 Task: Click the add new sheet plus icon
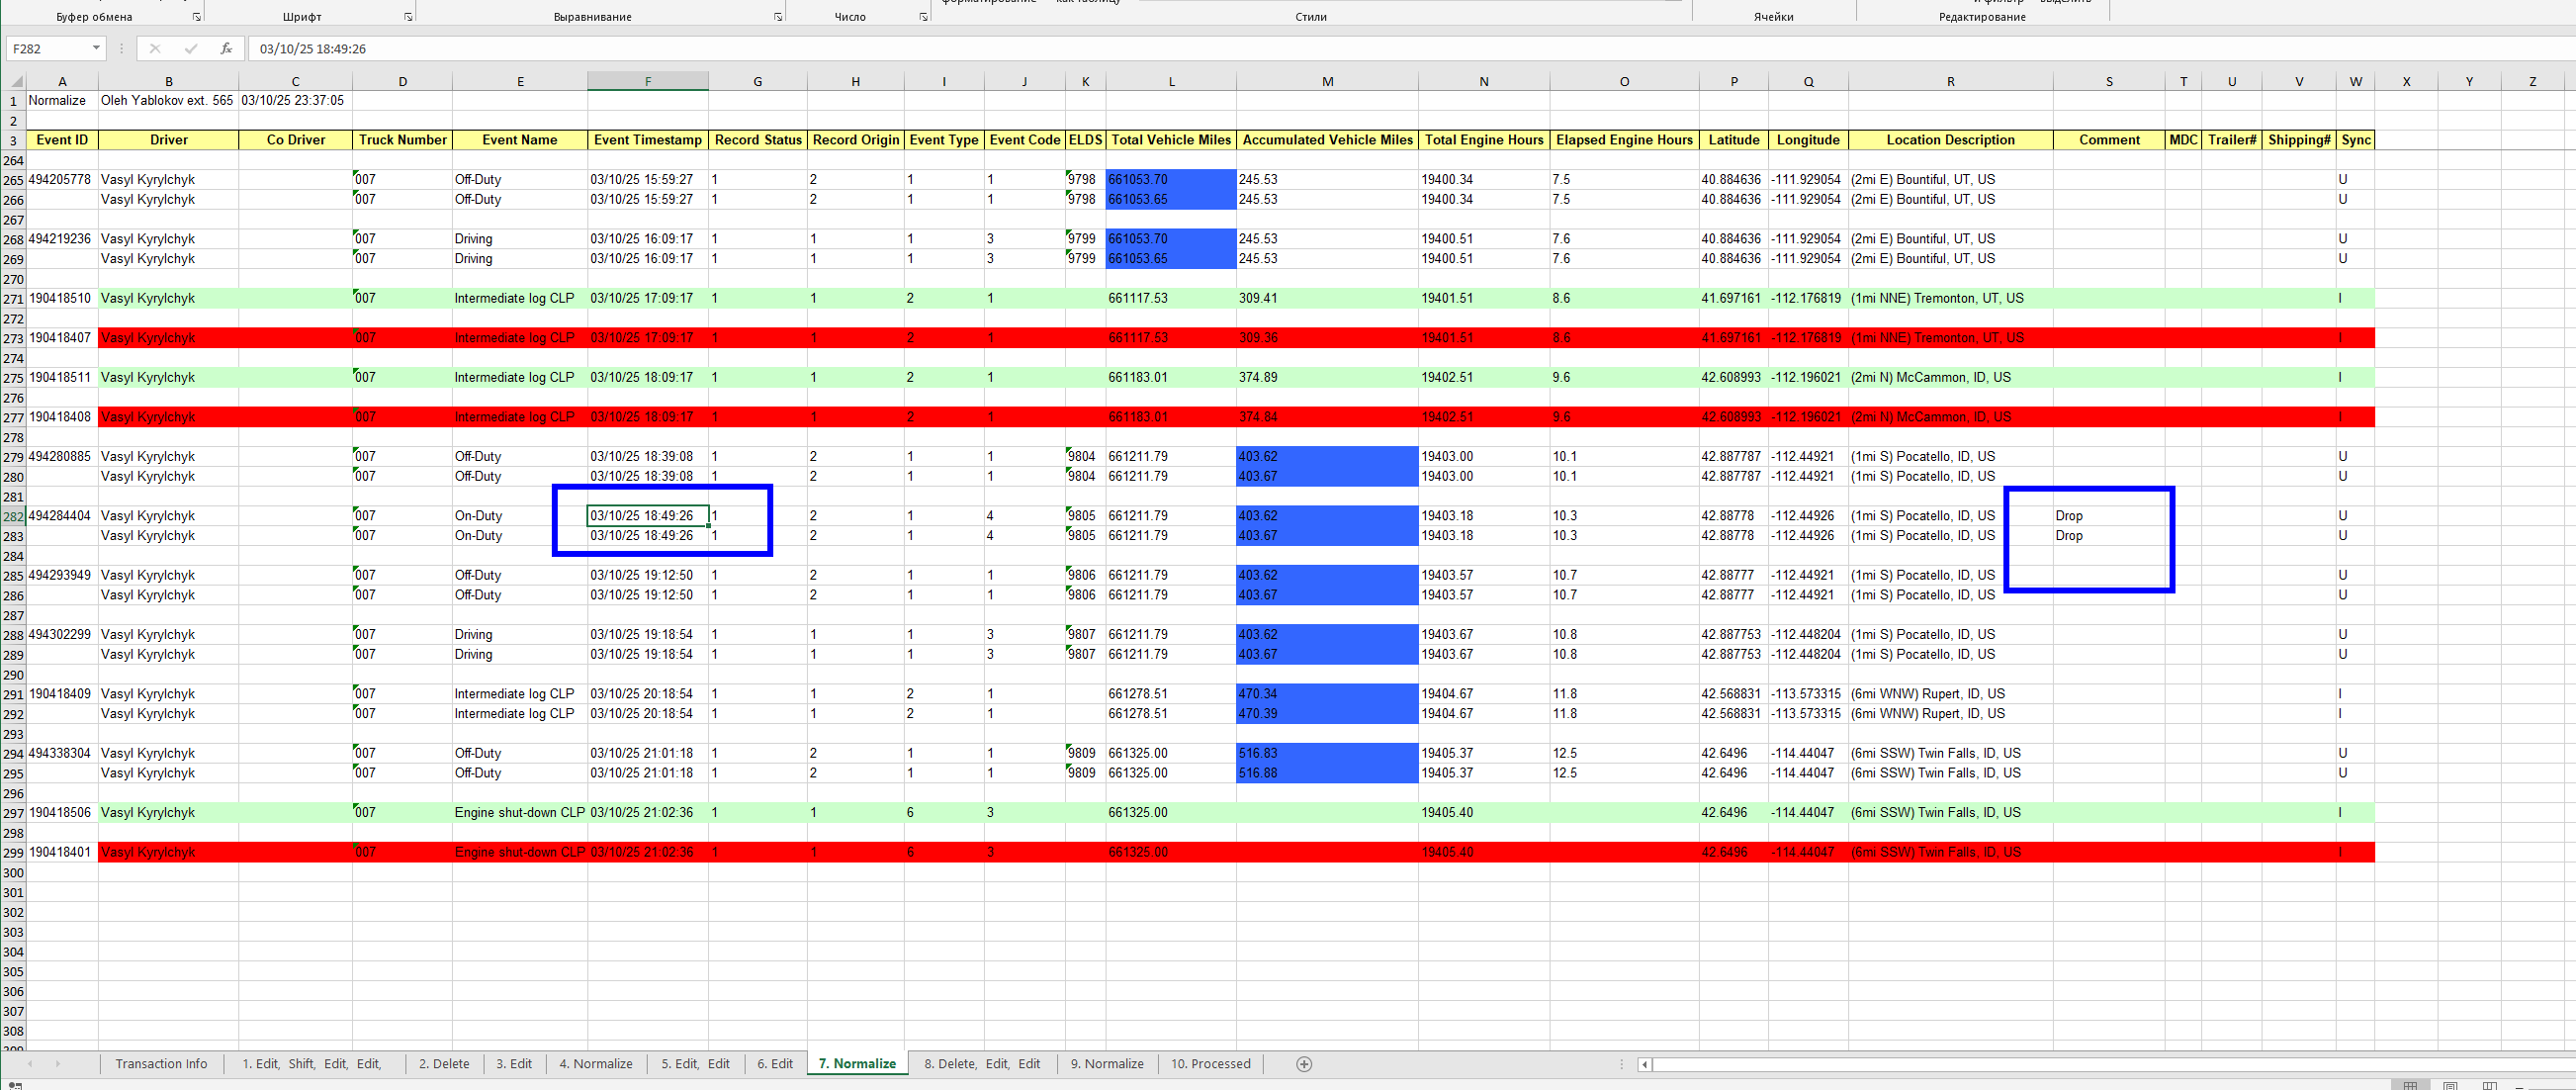pos(1303,1064)
